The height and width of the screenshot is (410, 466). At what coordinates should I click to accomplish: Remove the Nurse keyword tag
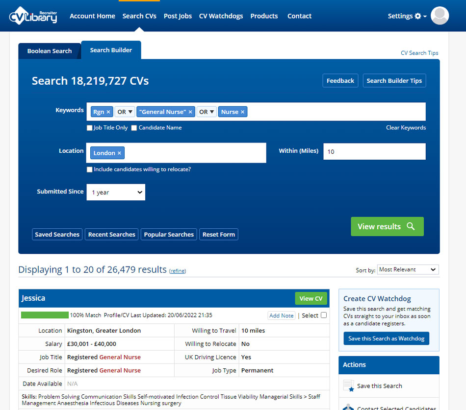pyautogui.click(x=242, y=112)
